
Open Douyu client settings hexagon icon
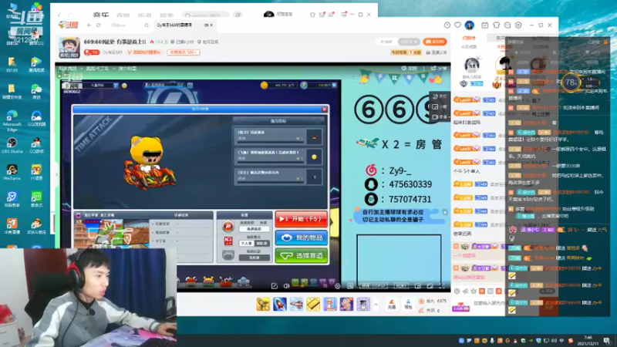coord(518,25)
